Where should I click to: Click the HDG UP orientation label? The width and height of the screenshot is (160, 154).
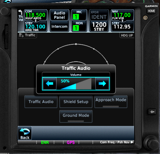[x=127, y=35]
